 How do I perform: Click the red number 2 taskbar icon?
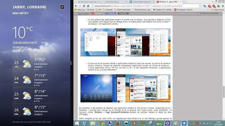click(134, 123)
